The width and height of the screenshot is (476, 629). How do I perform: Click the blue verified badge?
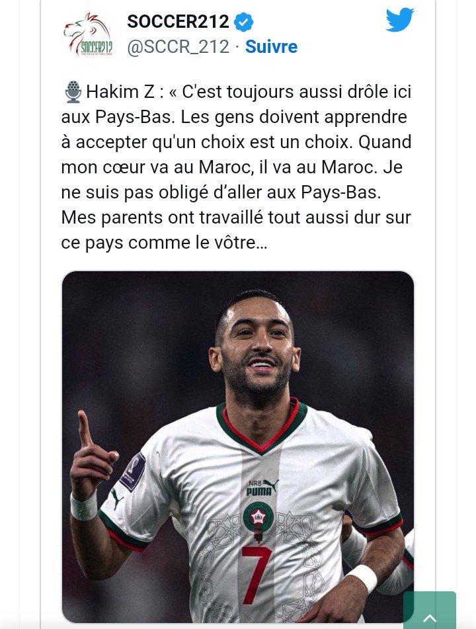pos(244,22)
